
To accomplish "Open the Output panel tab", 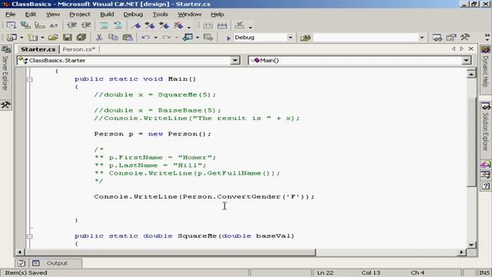I will pos(57,263).
